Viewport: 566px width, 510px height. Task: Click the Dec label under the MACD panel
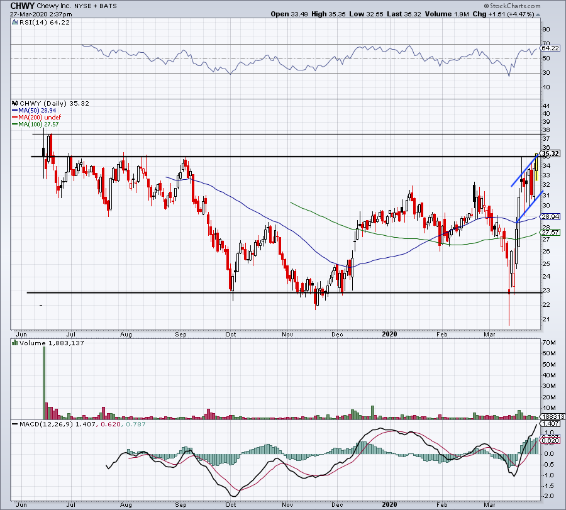[337, 504]
